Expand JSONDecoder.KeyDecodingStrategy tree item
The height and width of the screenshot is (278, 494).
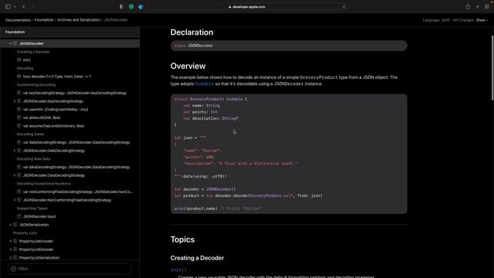pyautogui.click(x=15, y=101)
